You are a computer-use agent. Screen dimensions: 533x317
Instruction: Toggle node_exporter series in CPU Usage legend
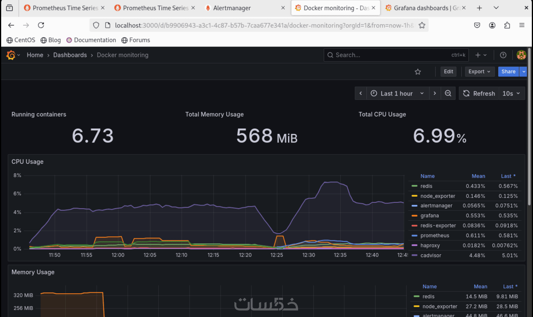coord(438,196)
